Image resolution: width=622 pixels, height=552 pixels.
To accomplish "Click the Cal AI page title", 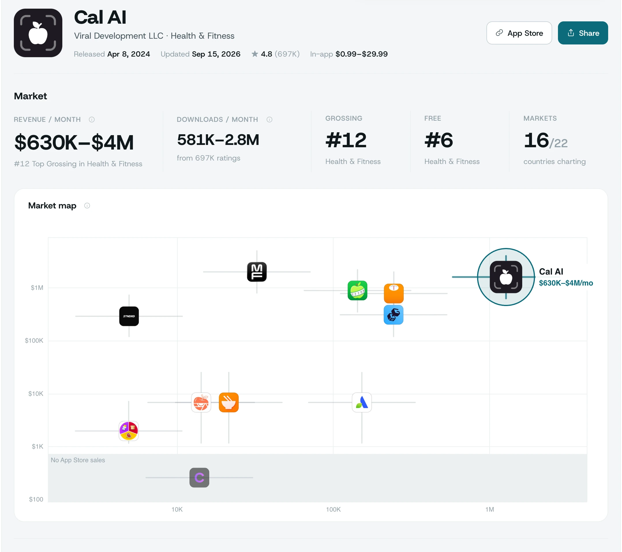I will [x=100, y=17].
